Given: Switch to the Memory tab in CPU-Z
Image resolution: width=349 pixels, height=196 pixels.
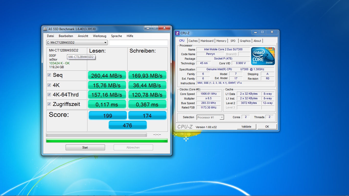Looking at the screenshot, I should pos(221,41).
